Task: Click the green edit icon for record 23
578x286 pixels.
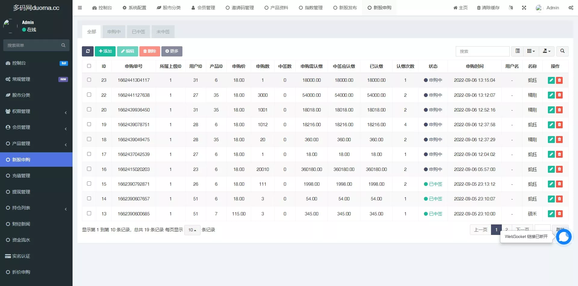Action: tap(551, 80)
